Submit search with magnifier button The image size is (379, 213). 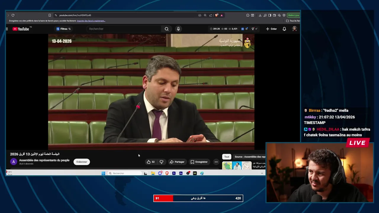[167, 29]
